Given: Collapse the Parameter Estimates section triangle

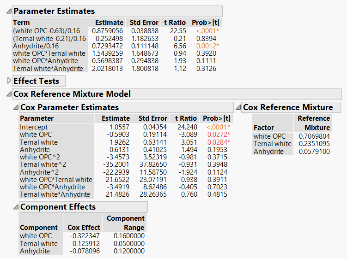Looking at the screenshot, I should click(x=9, y=11).
